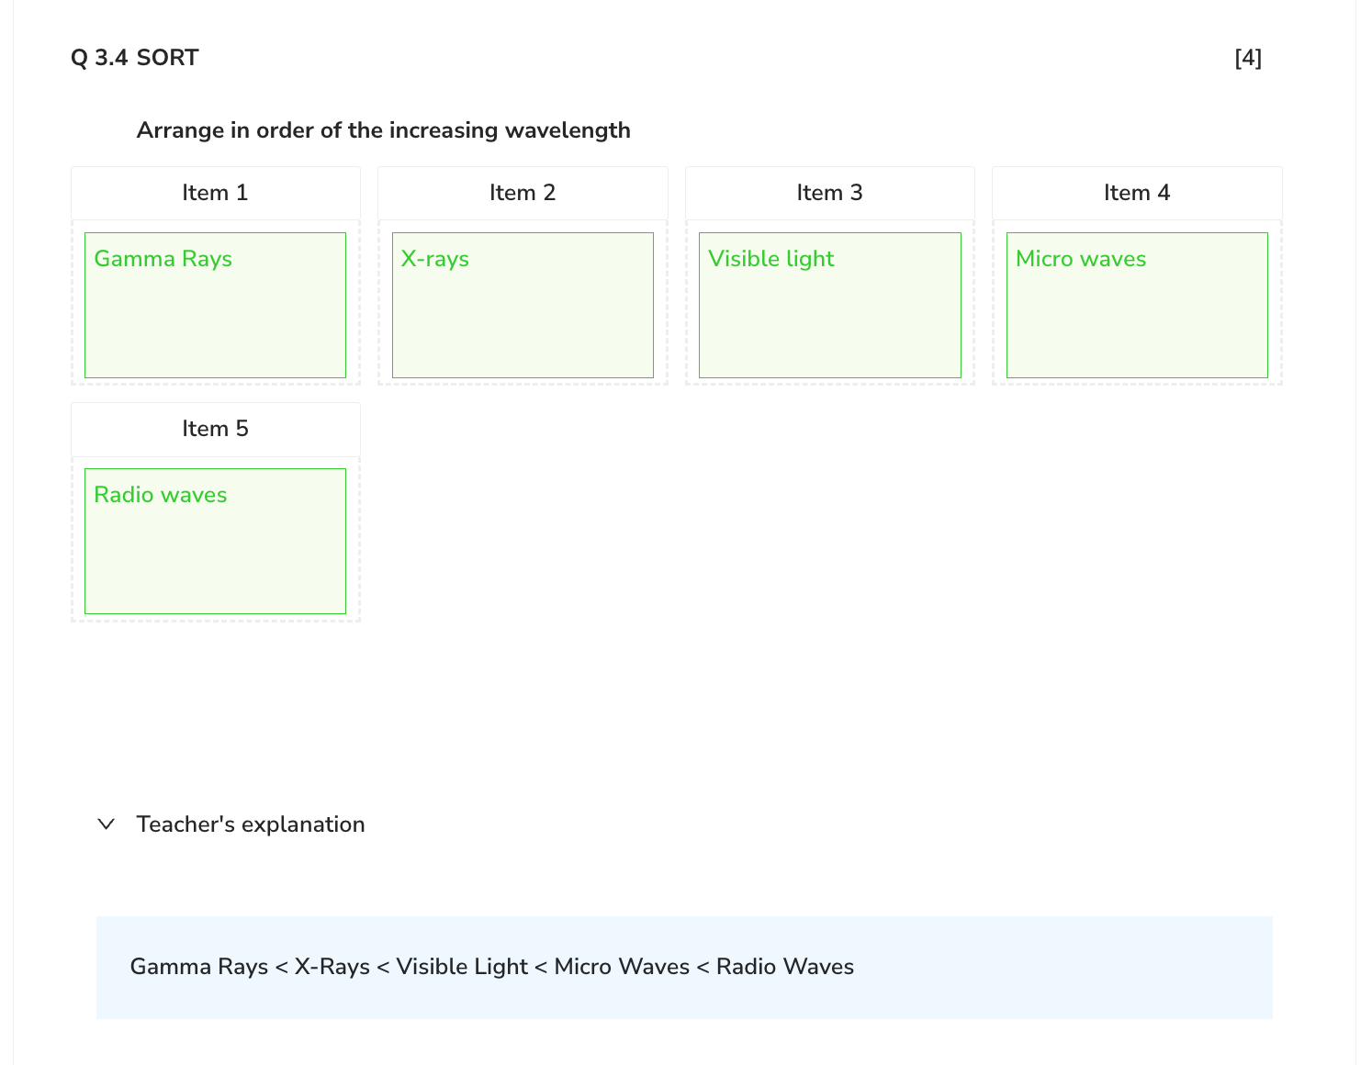Click the Item 4 column header
1372x1065 pixels.
(1137, 193)
